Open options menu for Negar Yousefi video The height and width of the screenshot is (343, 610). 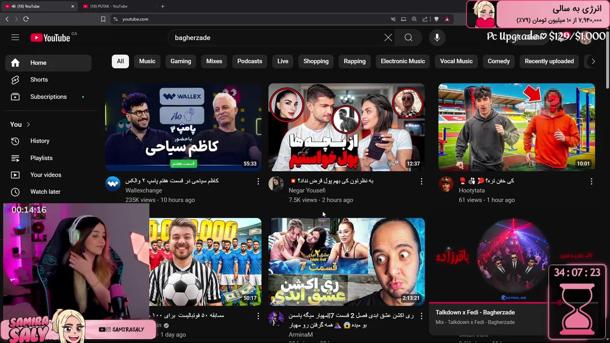tap(421, 182)
